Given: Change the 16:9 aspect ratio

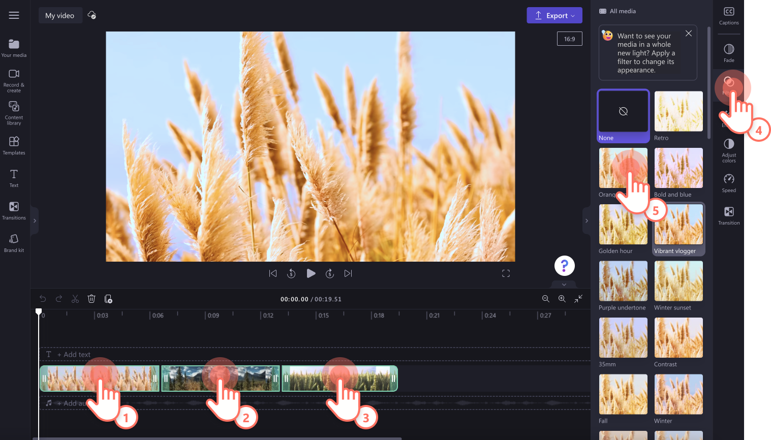Looking at the screenshot, I should pos(569,39).
